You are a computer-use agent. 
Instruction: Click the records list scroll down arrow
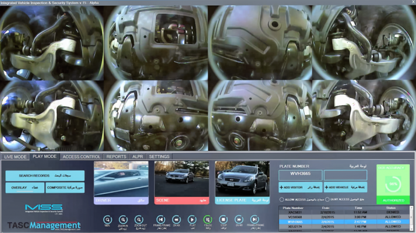[411, 229]
